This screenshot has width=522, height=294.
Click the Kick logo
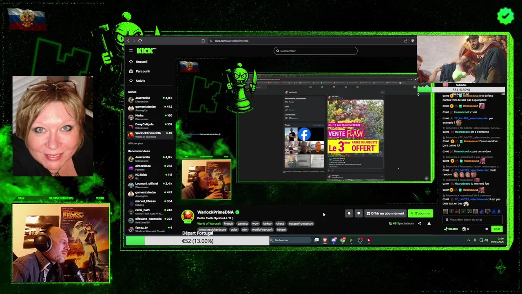coord(146,51)
